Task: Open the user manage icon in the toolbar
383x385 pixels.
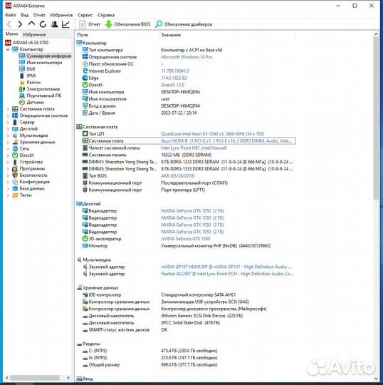Action: click(x=54, y=24)
